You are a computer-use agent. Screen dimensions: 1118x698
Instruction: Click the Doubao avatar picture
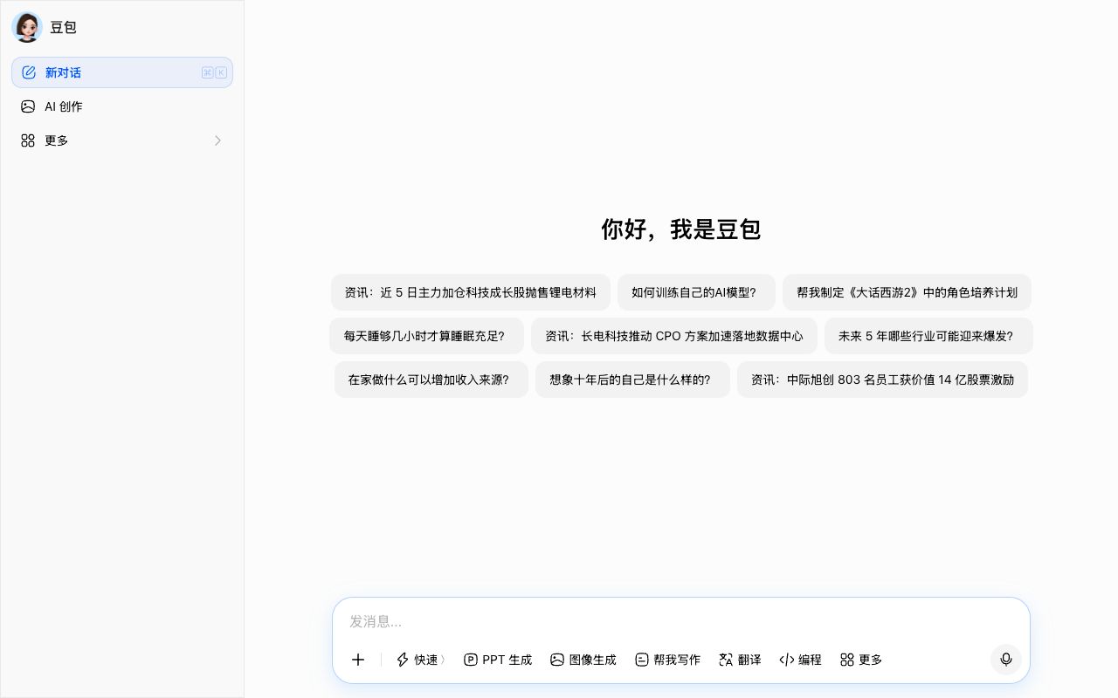(x=27, y=27)
